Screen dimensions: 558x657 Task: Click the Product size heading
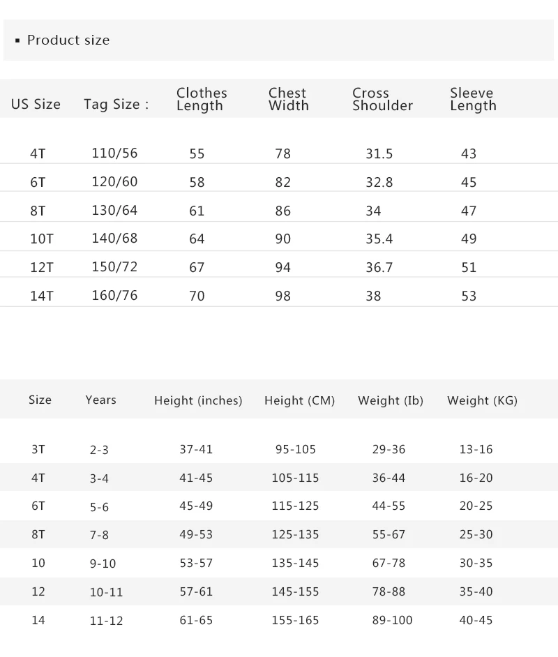pyautogui.click(x=68, y=40)
